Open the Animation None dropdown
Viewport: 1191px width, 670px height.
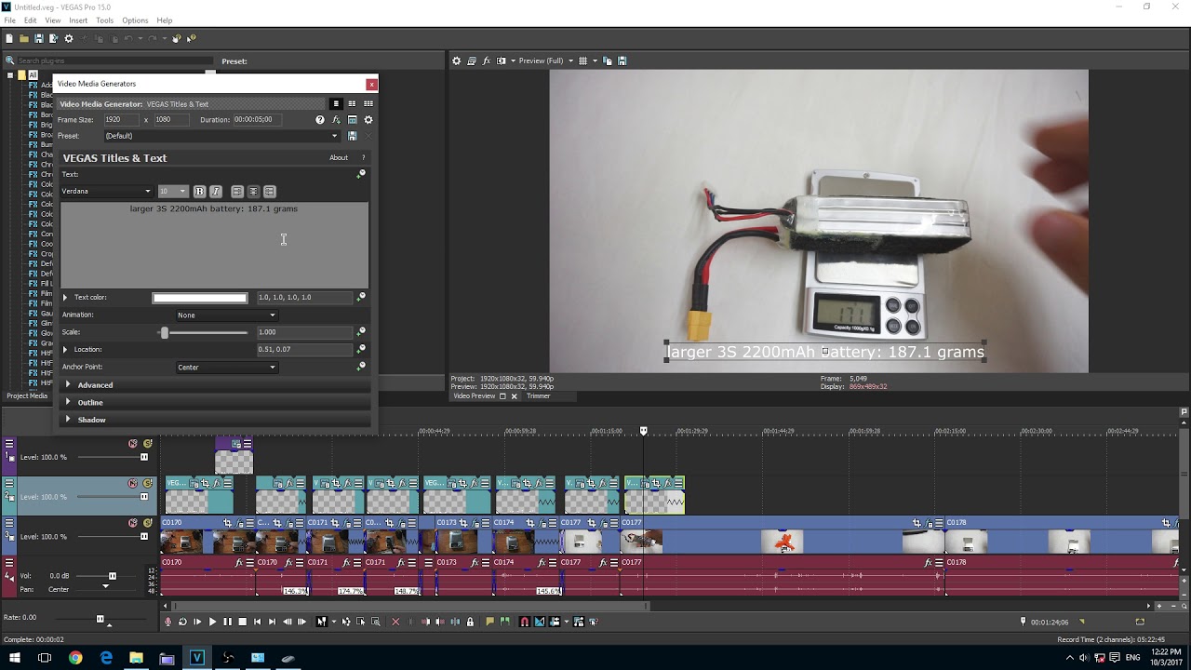pos(226,315)
